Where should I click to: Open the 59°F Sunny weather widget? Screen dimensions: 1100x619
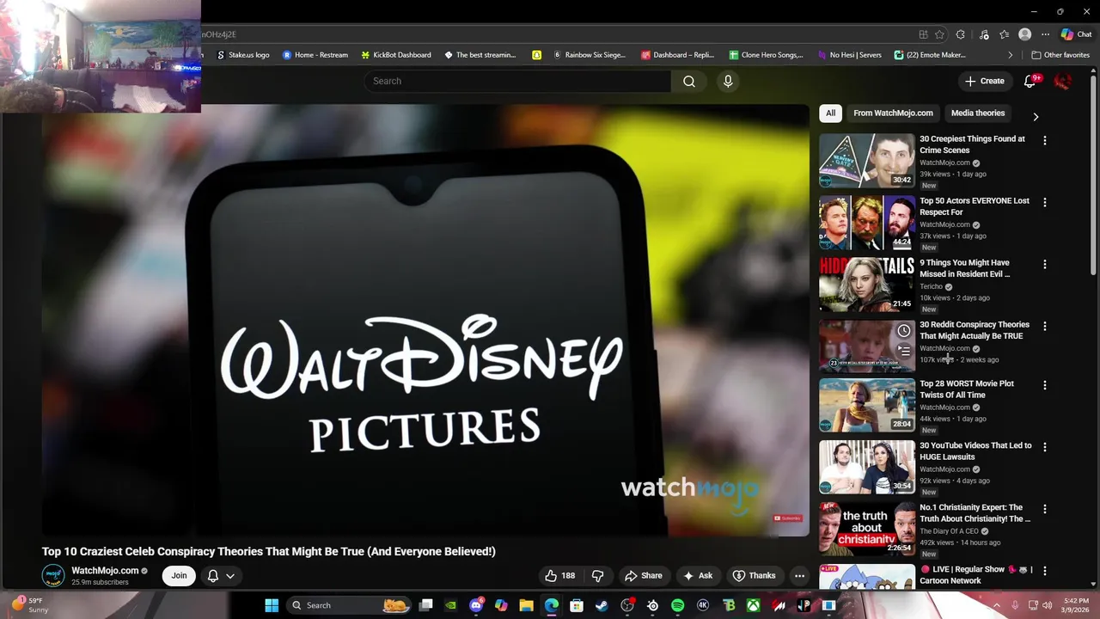click(x=29, y=605)
